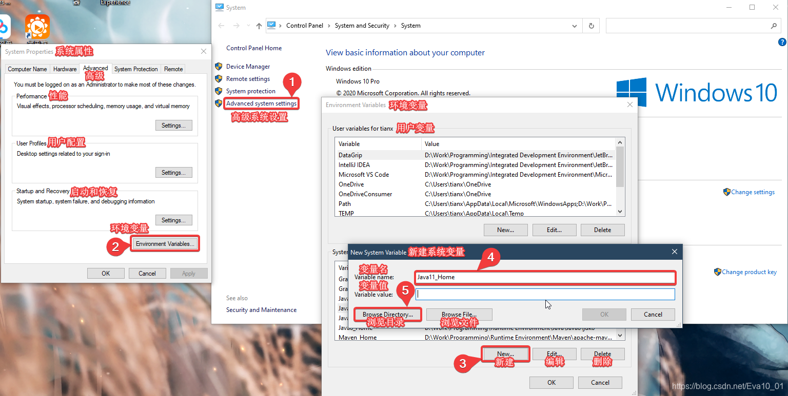Click Change product key link

click(x=749, y=272)
